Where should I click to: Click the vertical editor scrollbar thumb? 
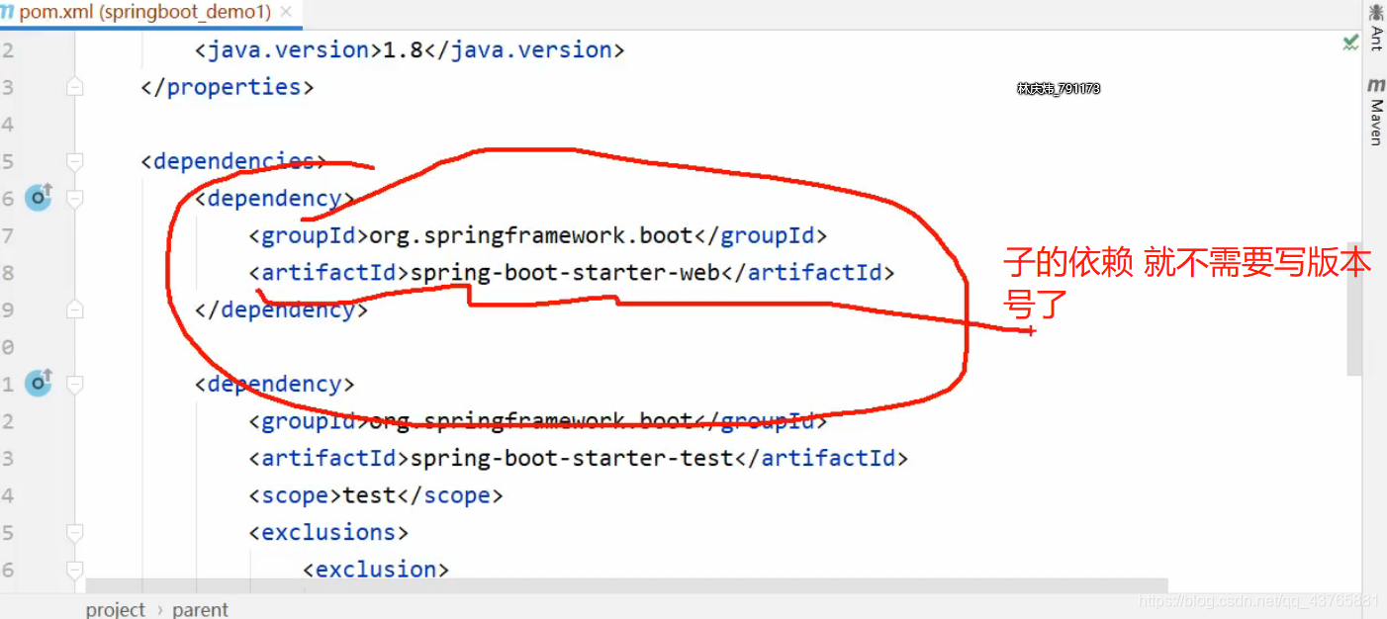(x=1354, y=309)
